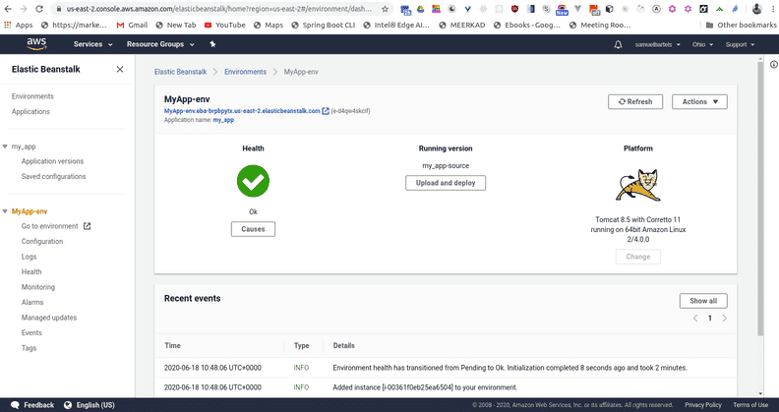Image resolution: width=779 pixels, height=412 pixels.
Task: Open Tags in the sidebar
Action: (x=29, y=348)
